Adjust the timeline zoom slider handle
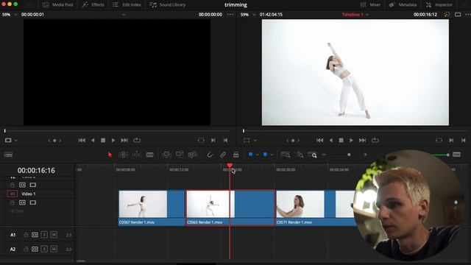This screenshot has width=471, height=265. point(349,155)
